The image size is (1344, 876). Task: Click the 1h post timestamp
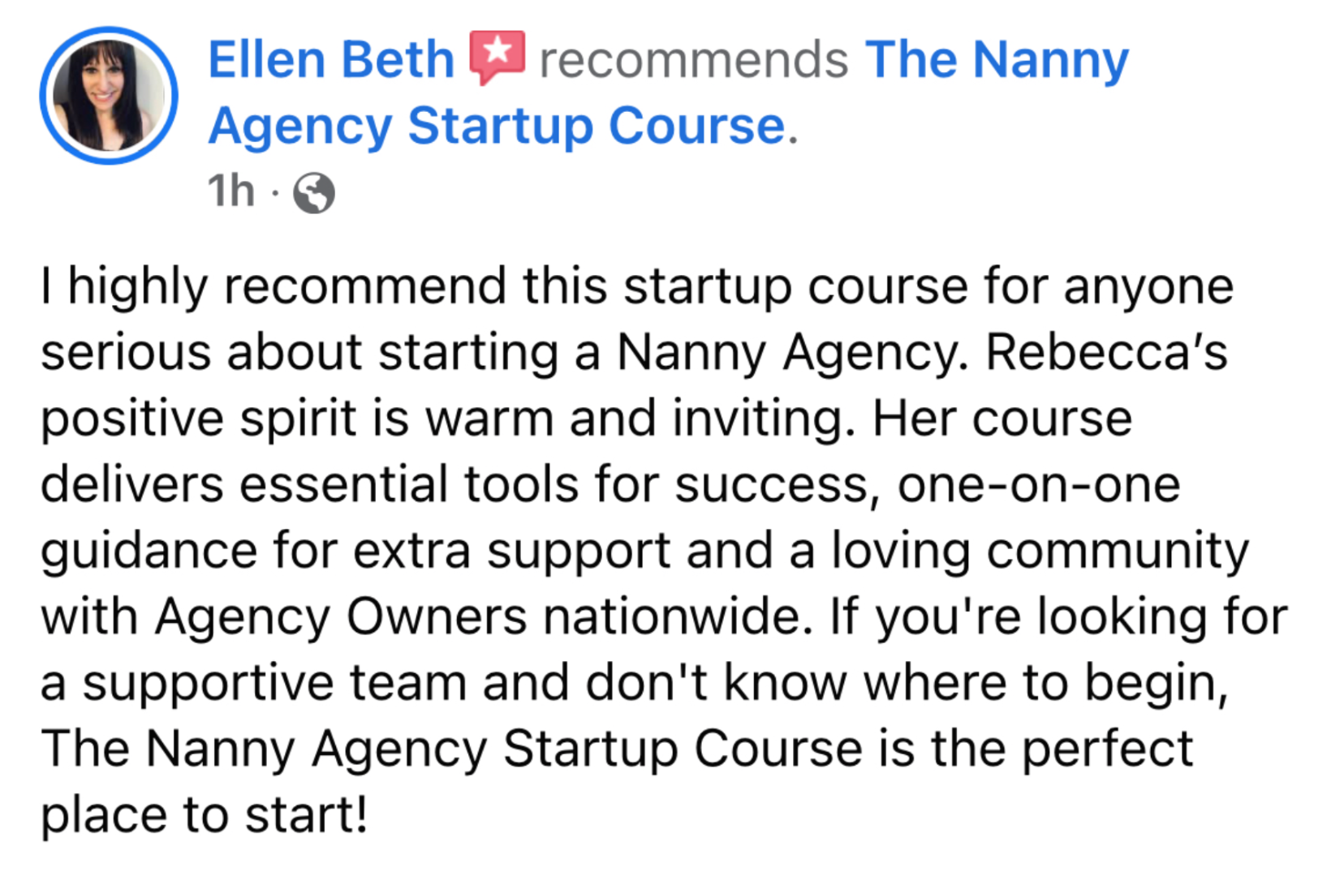[x=230, y=191]
